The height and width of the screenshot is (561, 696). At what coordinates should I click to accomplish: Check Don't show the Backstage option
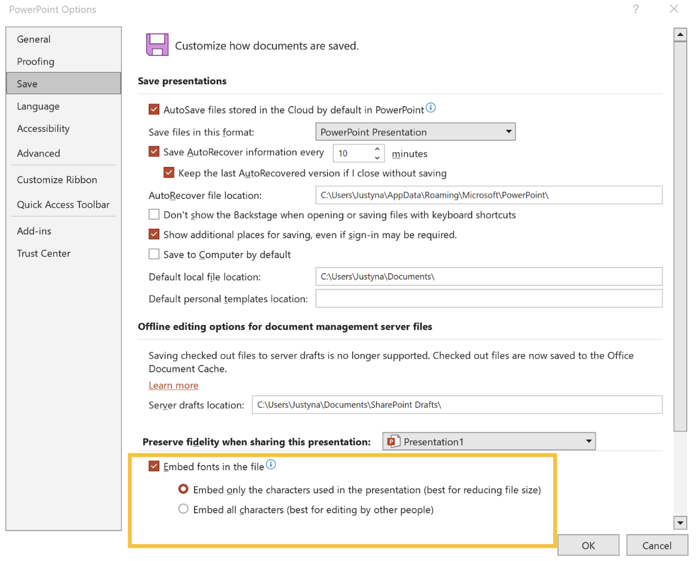154,214
